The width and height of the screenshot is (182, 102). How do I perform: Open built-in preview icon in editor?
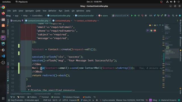click(x=148, y=31)
